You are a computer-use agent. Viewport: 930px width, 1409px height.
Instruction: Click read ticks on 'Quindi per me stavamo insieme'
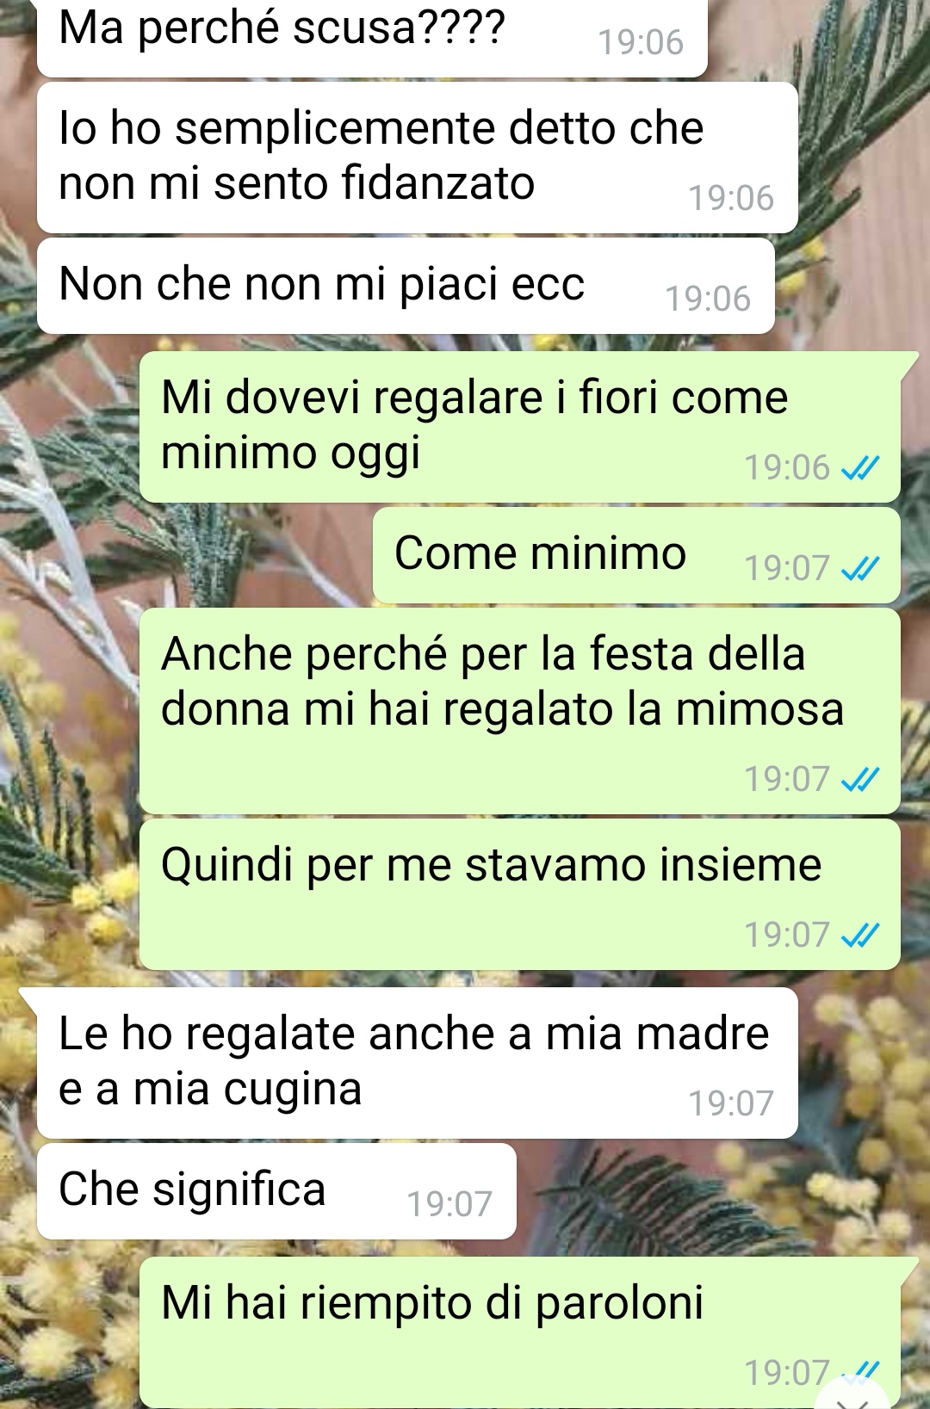pos(860,935)
